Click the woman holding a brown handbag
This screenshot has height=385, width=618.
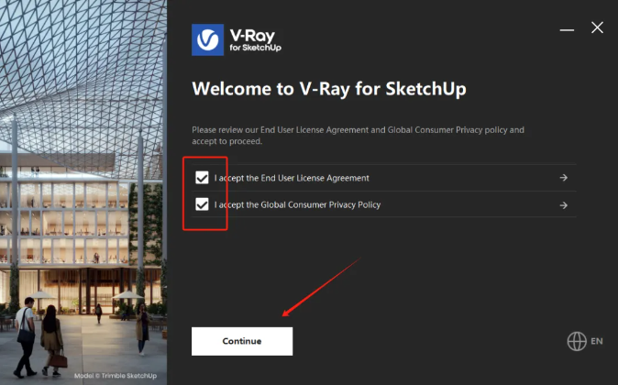click(x=53, y=341)
